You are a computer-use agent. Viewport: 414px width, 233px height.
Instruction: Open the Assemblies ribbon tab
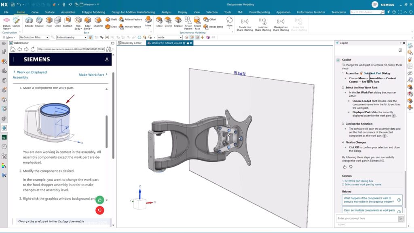pyautogui.click(x=68, y=12)
